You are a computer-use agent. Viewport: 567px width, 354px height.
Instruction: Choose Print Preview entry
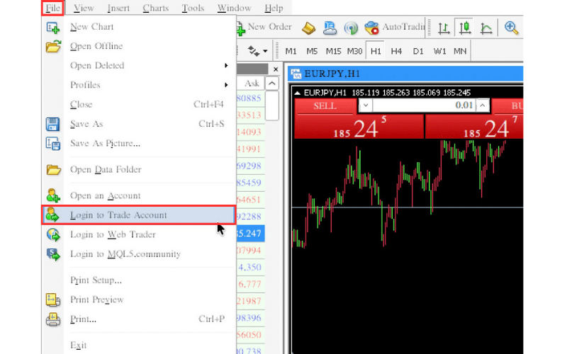(139, 299)
